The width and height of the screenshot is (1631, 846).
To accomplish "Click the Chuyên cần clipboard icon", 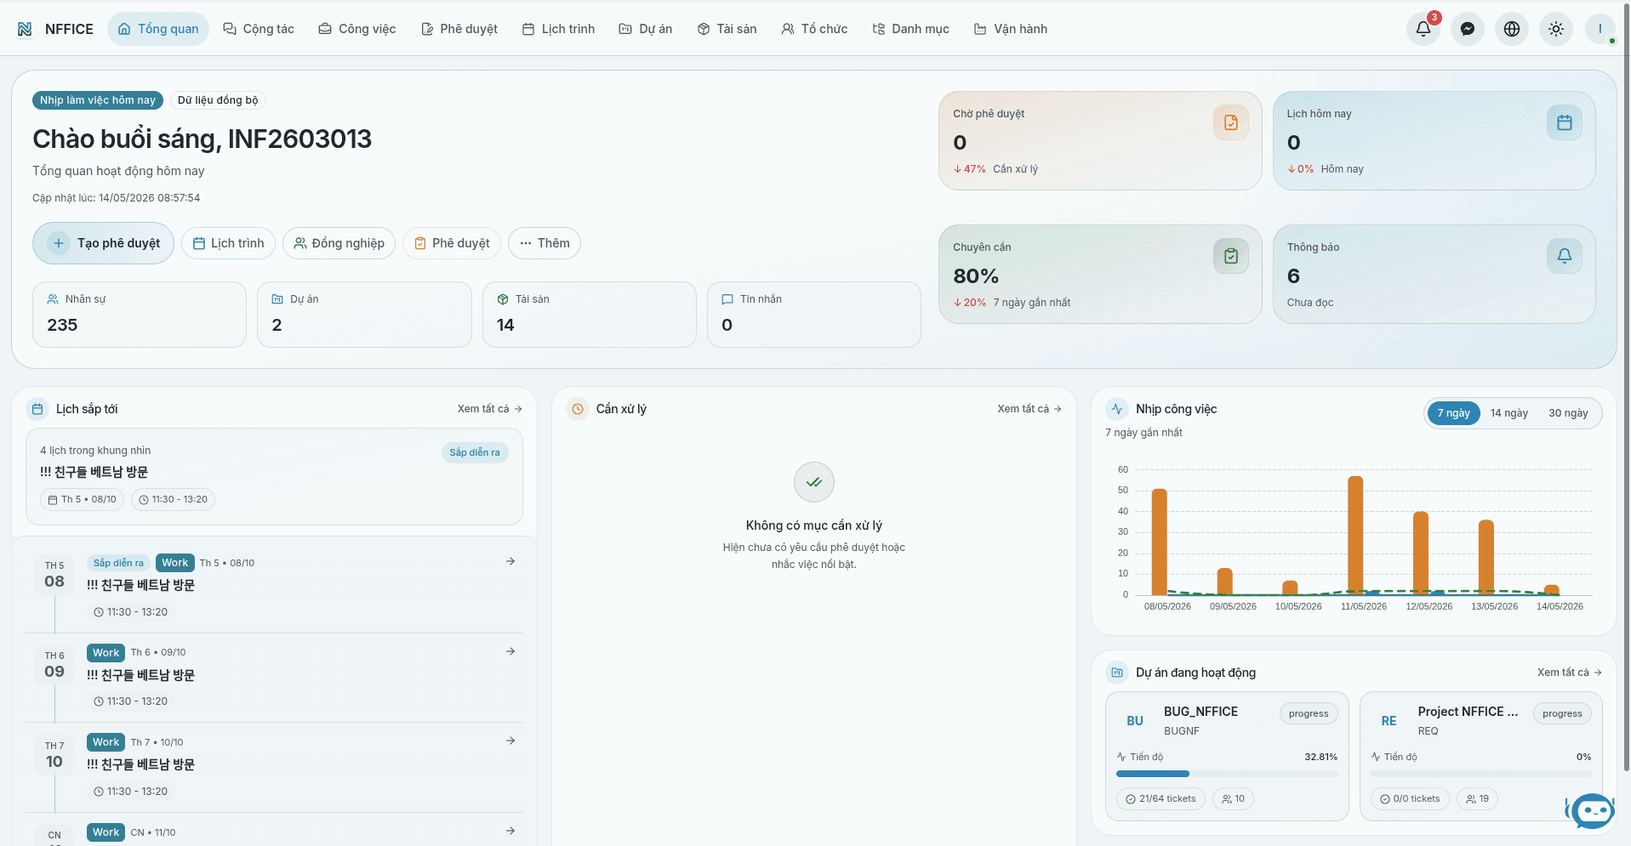I will 1231,256.
